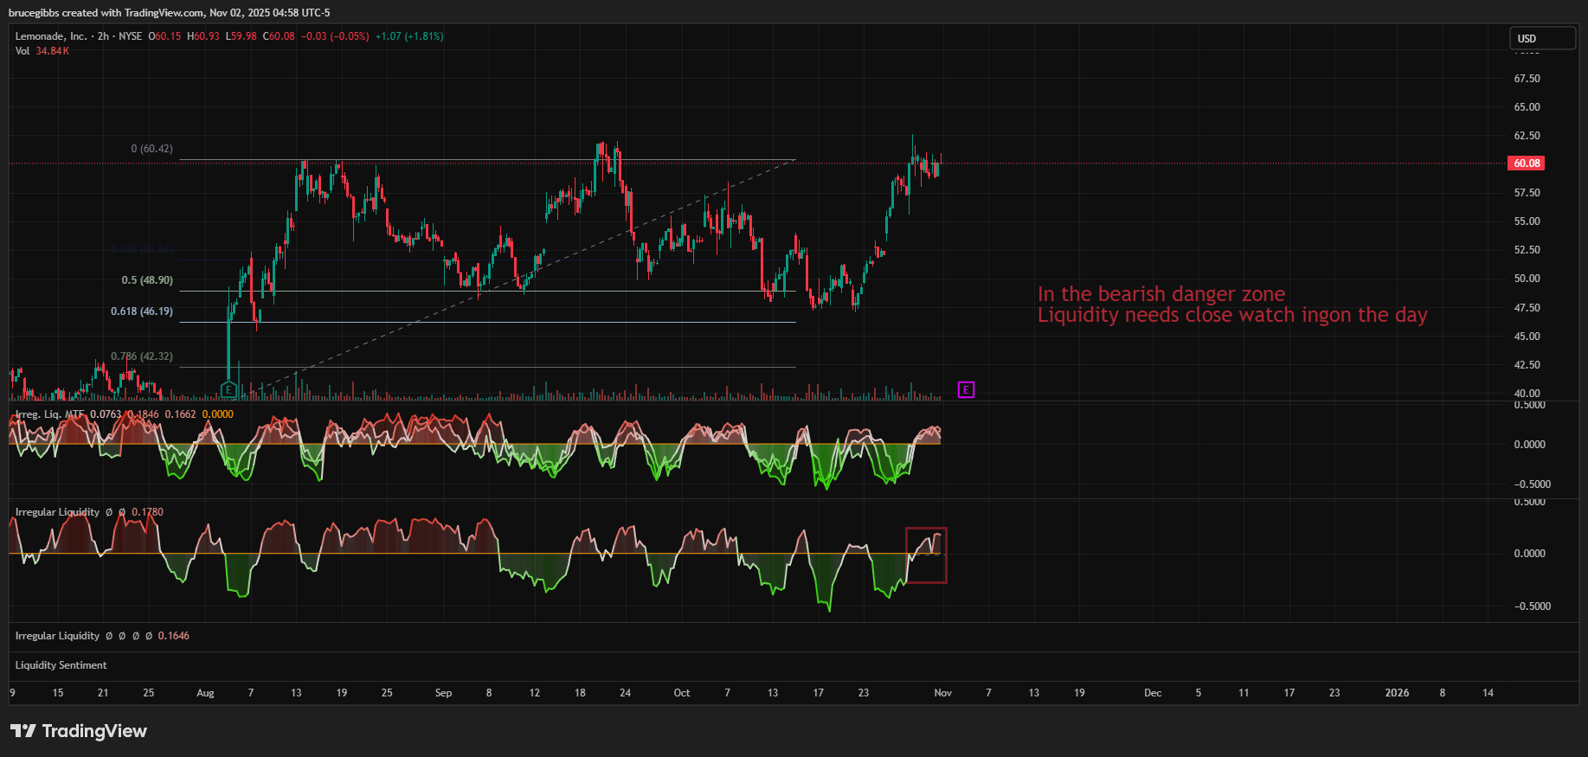Click the 67.50 level on price scale
This screenshot has height=757, width=1588.
1527,79
